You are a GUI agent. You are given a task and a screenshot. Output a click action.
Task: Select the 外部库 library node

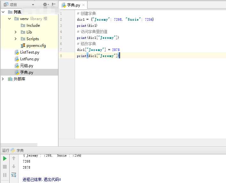click(19, 79)
